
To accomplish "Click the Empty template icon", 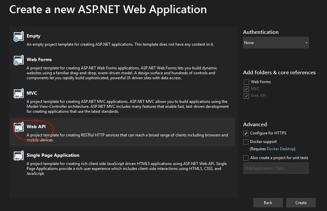I will pyautogui.click(x=18, y=36).
